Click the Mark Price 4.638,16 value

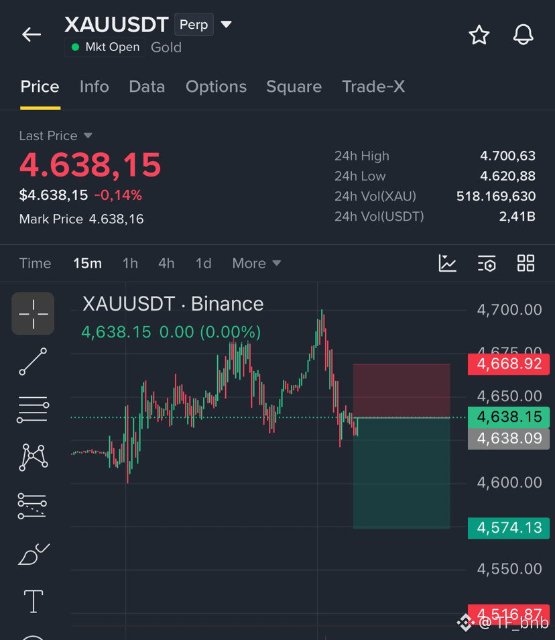116,219
